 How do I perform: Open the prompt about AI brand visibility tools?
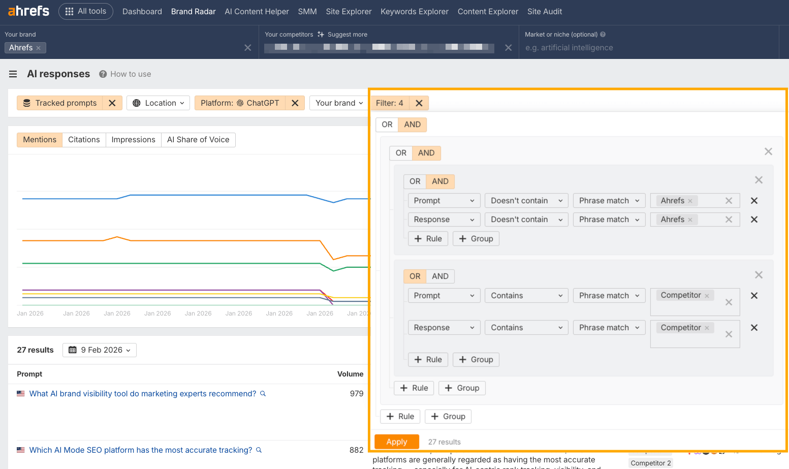pos(142,393)
